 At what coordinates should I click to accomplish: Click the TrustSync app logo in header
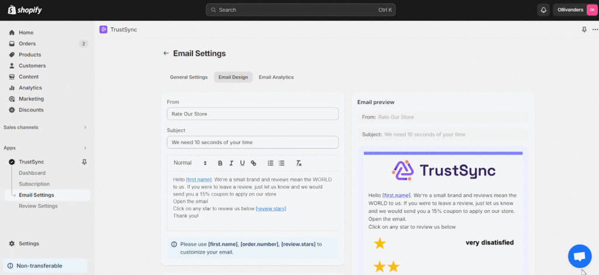coord(103,29)
